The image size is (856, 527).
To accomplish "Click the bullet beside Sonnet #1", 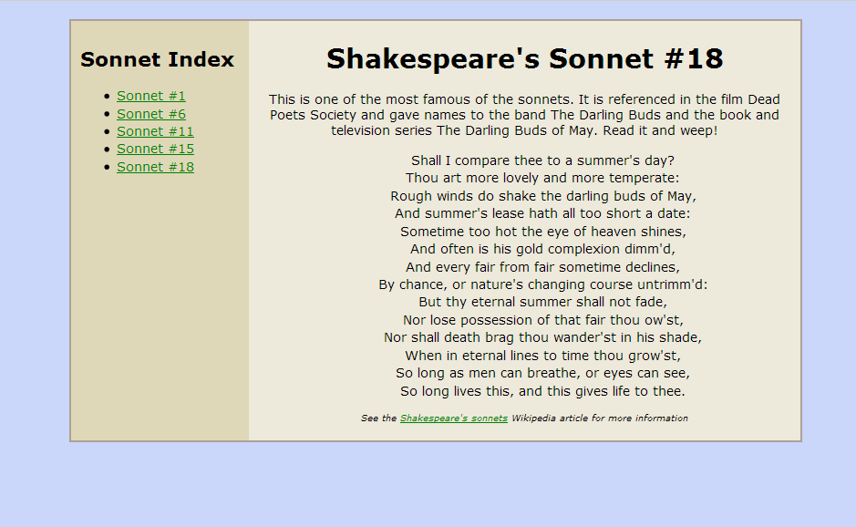I will (x=107, y=97).
